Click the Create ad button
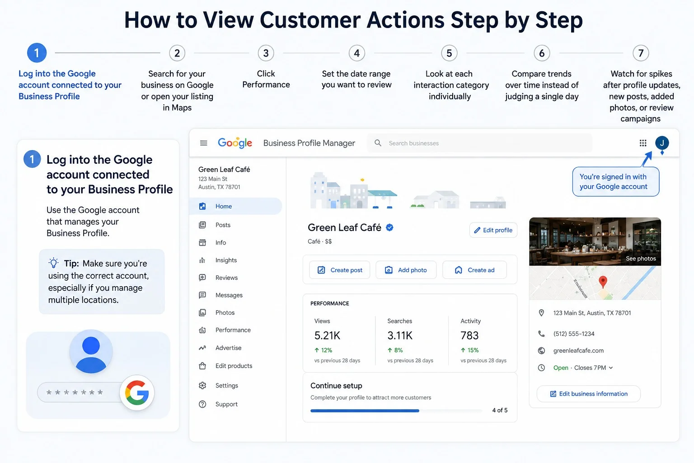The width and height of the screenshot is (694, 463). (x=474, y=270)
